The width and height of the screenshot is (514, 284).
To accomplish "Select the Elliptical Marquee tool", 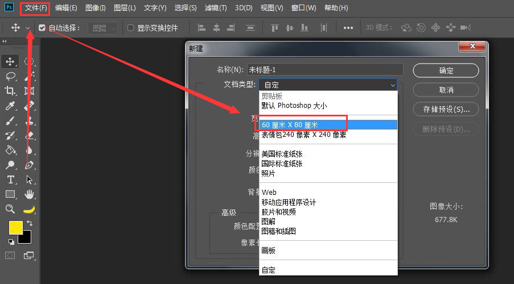I will (x=29, y=61).
